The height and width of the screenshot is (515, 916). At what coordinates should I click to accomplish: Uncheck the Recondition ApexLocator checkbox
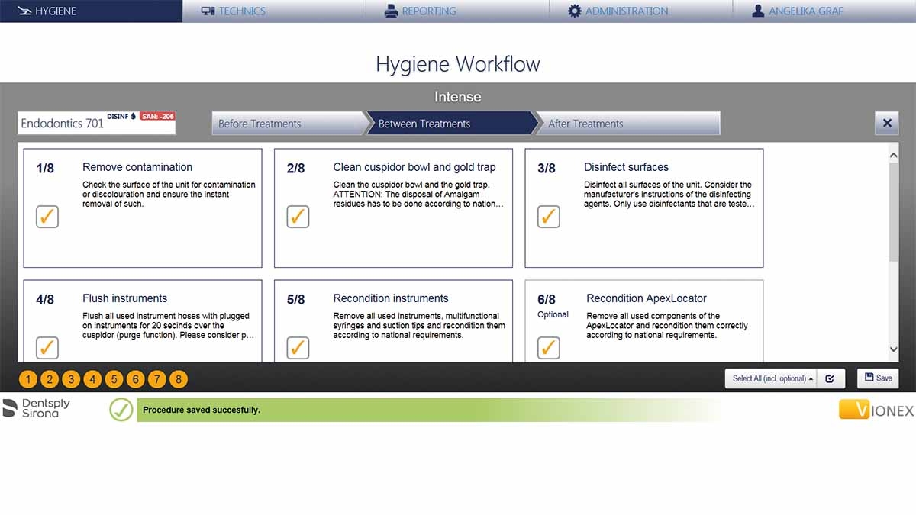tap(548, 348)
